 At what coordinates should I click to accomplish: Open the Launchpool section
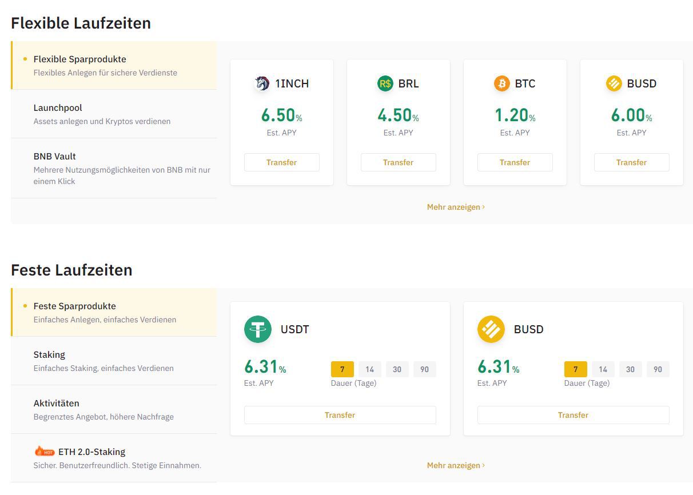58,107
